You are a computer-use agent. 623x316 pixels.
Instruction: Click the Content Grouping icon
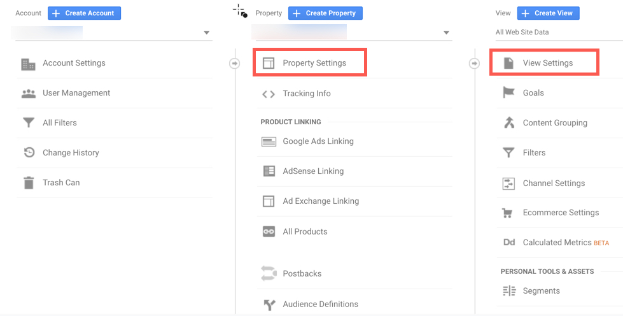508,123
